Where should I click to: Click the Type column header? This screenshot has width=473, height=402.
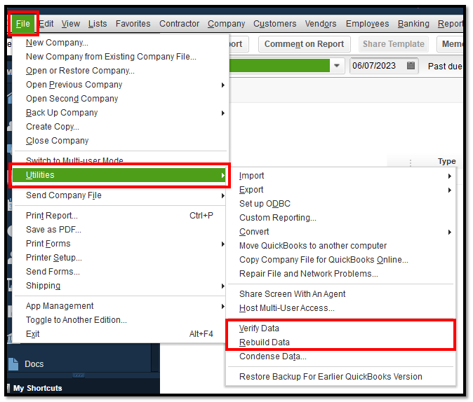447,161
